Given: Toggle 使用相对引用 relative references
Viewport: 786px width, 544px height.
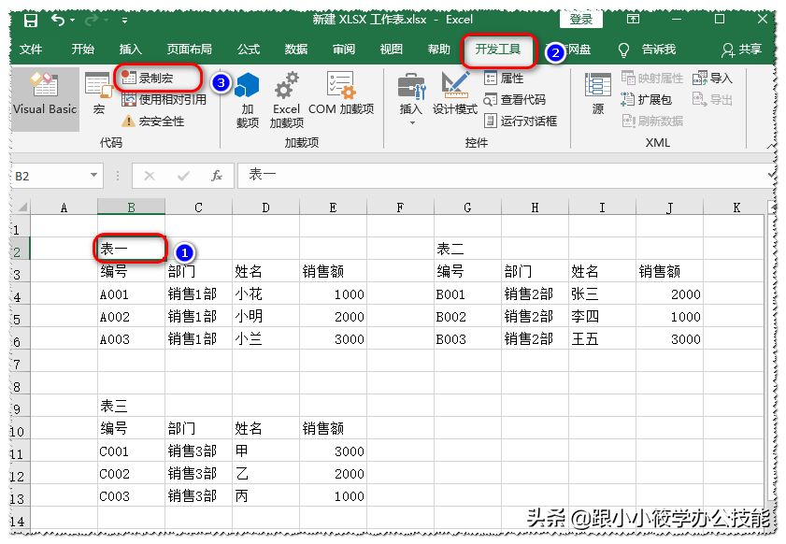Looking at the screenshot, I should point(164,100).
